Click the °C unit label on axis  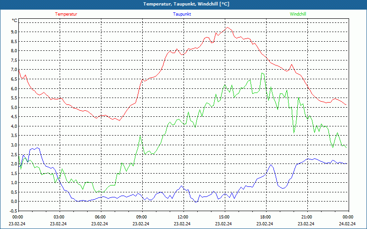click(x=15, y=21)
